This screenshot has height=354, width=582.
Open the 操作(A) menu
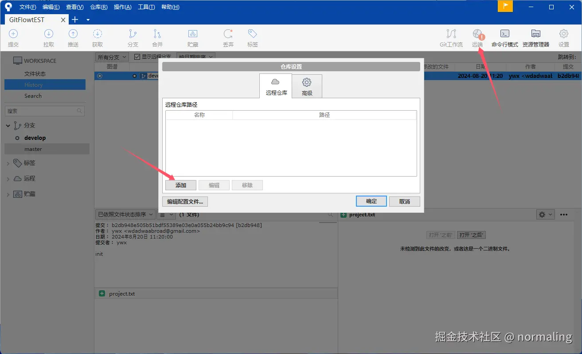point(122,7)
